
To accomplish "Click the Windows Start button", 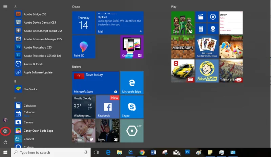I will click(x=5, y=152).
